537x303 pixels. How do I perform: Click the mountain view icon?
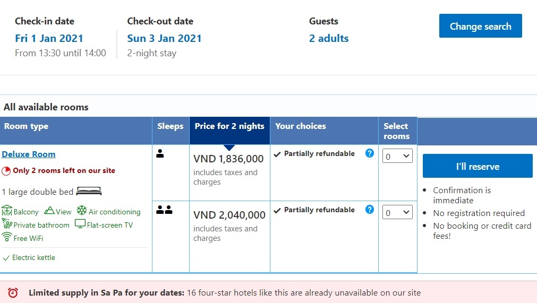pyautogui.click(x=49, y=211)
